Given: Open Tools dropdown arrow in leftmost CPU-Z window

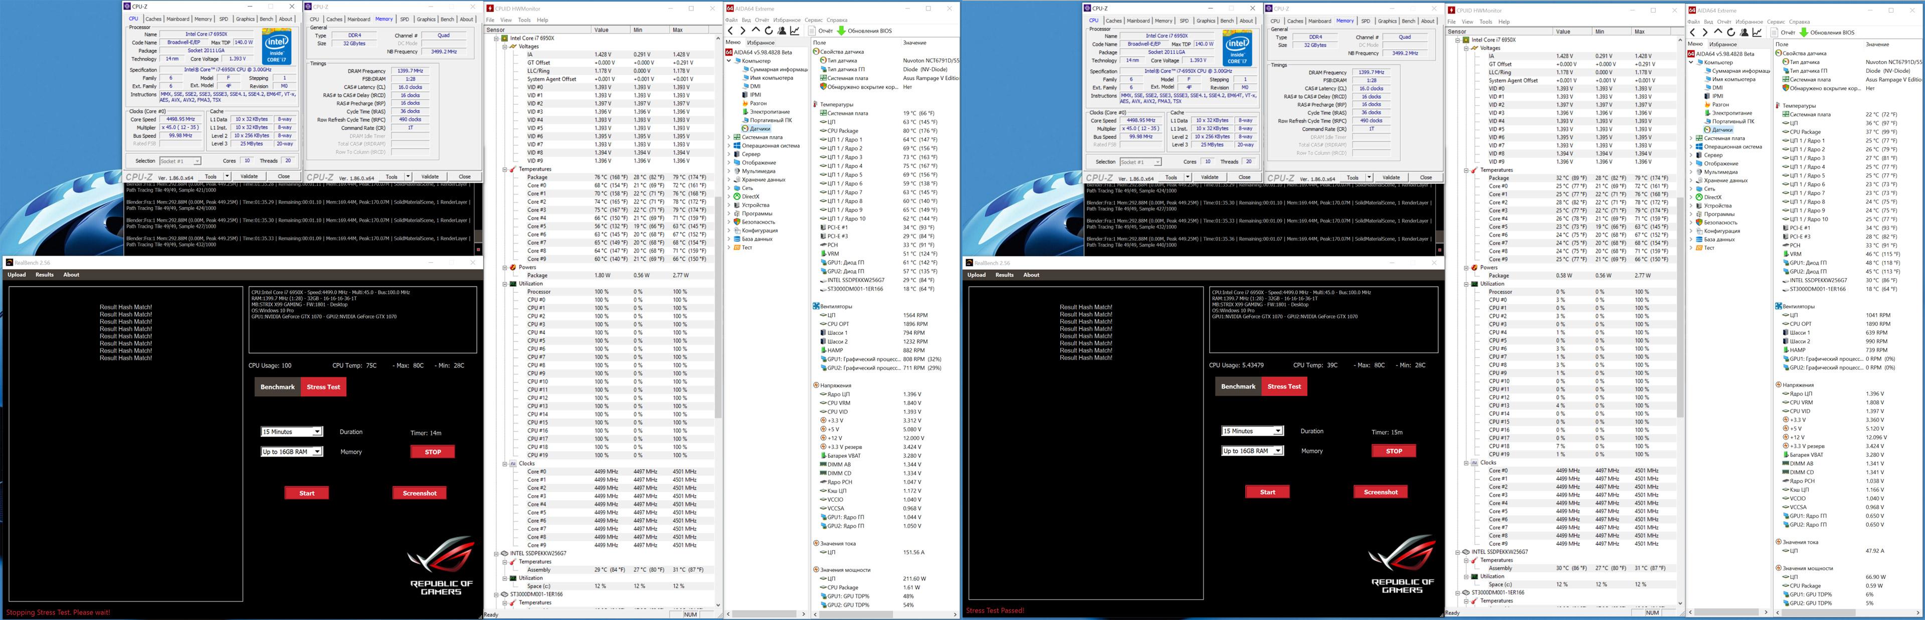Looking at the screenshot, I should tap(227, 177).
